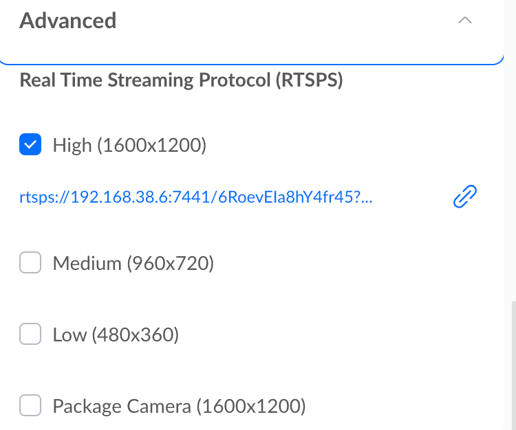Collapse the Advanced section chevron
This screenshot has width=516, height=430.
465,21
